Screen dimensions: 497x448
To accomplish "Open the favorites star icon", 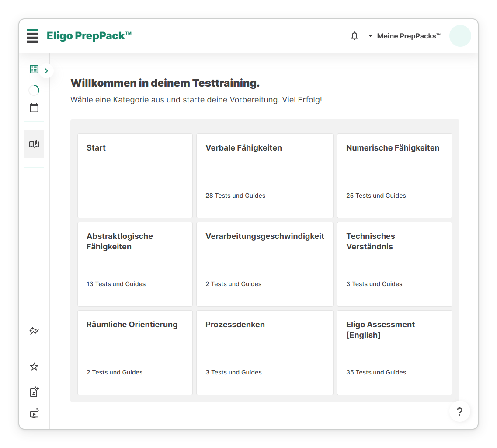I will pos(34,367).
